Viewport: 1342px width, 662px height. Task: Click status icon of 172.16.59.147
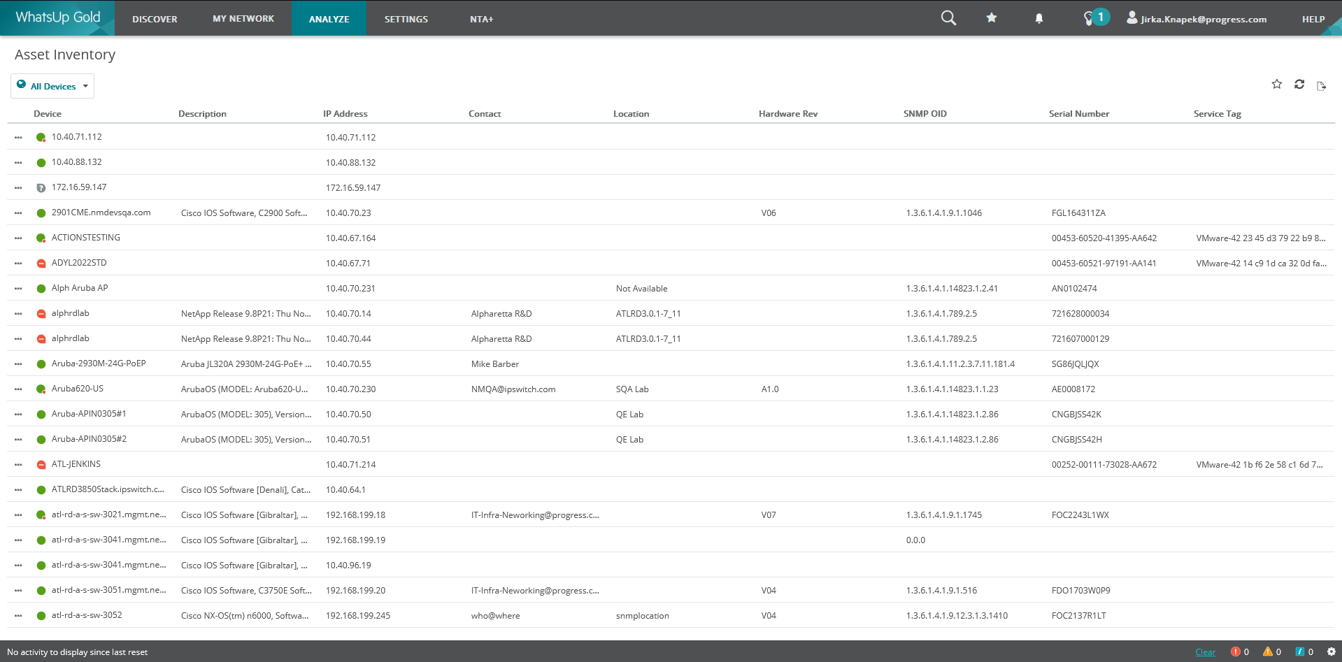pyautogui.click(x=41, y=188)
